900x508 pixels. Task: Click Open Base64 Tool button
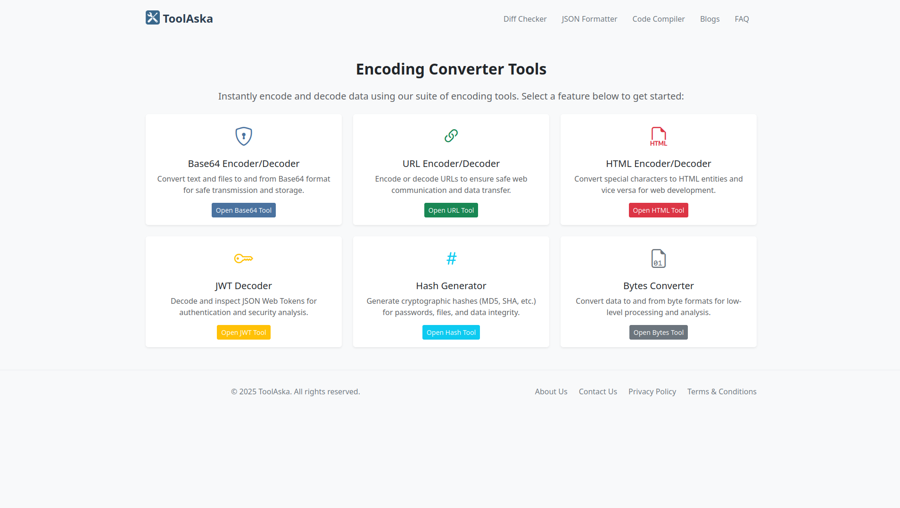(x=244, y=210)
